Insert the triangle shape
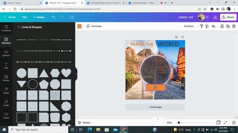This screenshot has height=133, width=238. pos(44,73)
